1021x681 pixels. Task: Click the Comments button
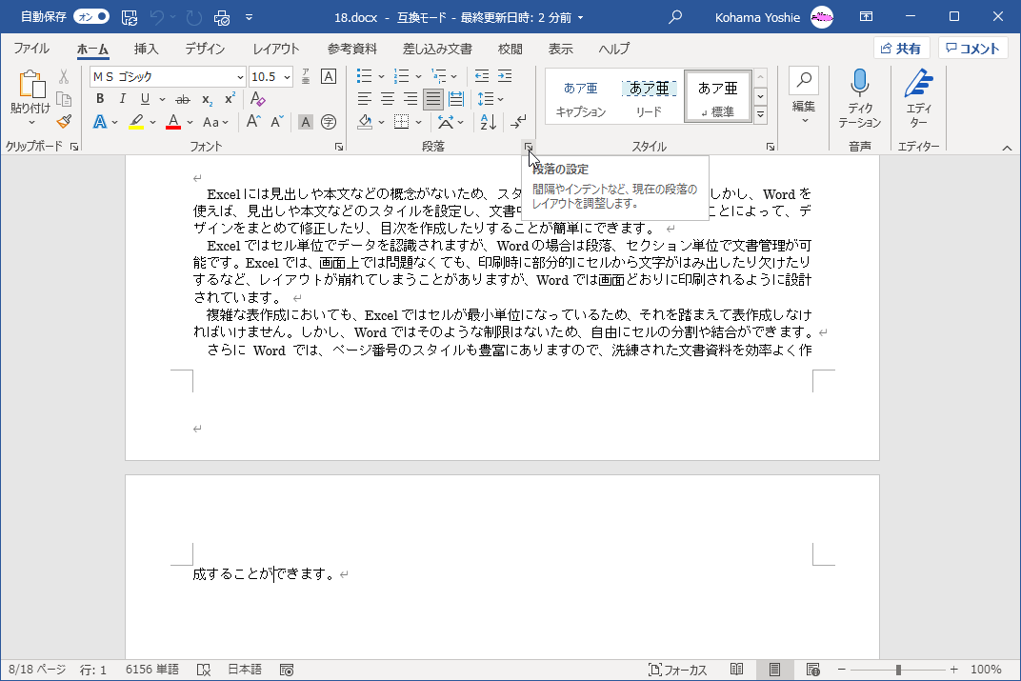pos(972,49)
